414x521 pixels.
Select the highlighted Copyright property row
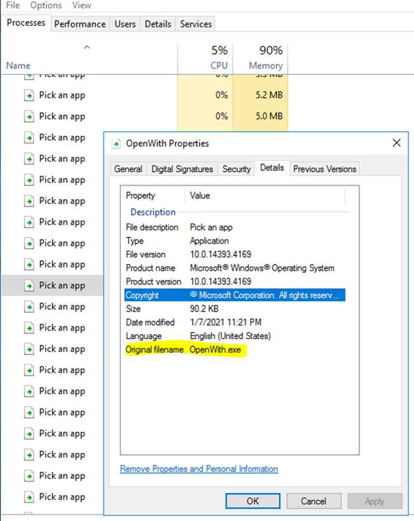point(235,295)
